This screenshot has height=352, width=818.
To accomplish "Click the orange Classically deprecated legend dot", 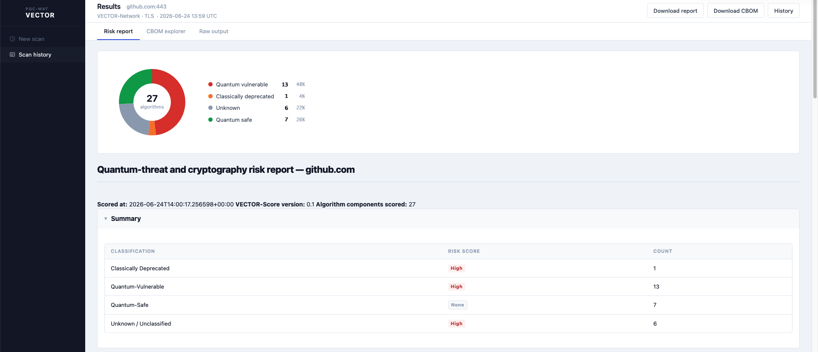I will [x=210, y=96].
